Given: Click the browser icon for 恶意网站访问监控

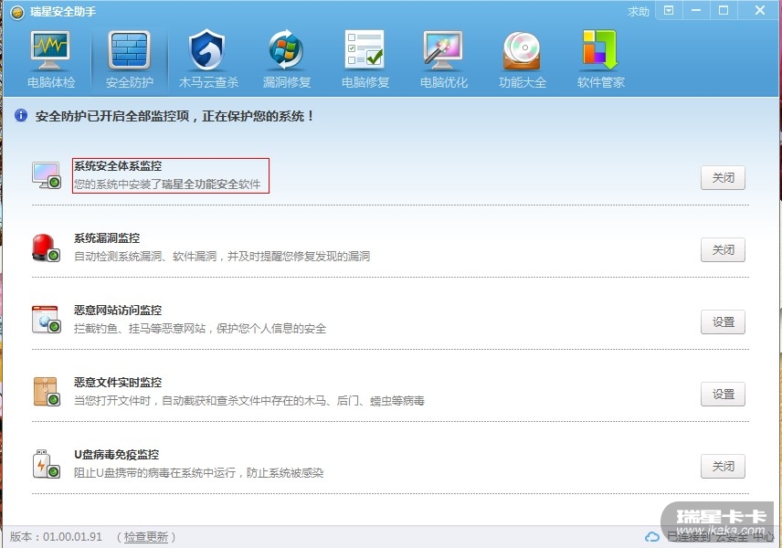Looking at the screenshot, I should (47, 320).
